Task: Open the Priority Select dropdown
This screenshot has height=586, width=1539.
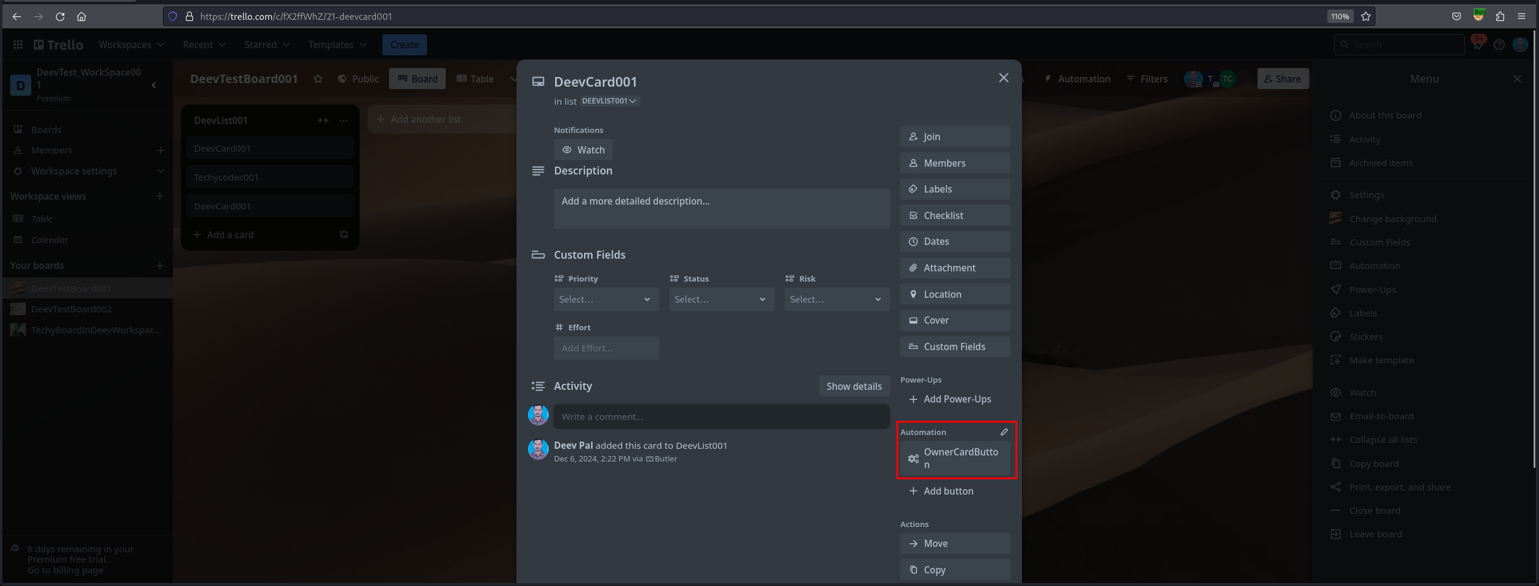Action: [x=606, y=299]
